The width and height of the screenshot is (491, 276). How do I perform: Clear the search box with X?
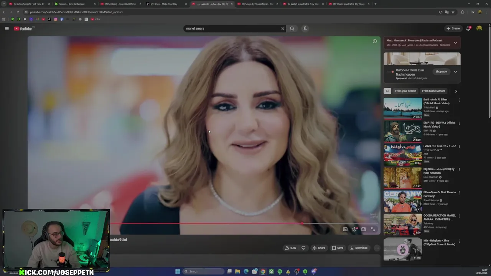[283, 28]
